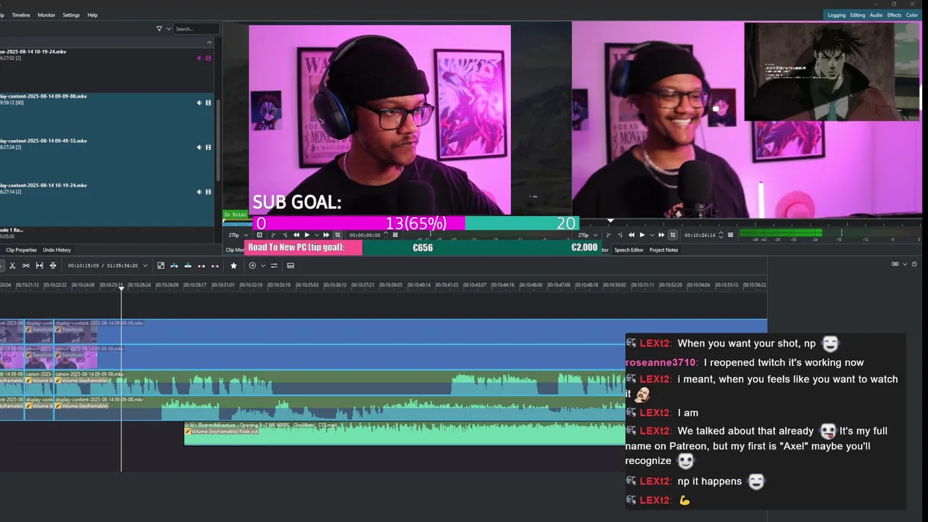Select the razor (scissors) tool in timeline toolbar
This screenshot has width=928, height=522.
coord(12,265)
